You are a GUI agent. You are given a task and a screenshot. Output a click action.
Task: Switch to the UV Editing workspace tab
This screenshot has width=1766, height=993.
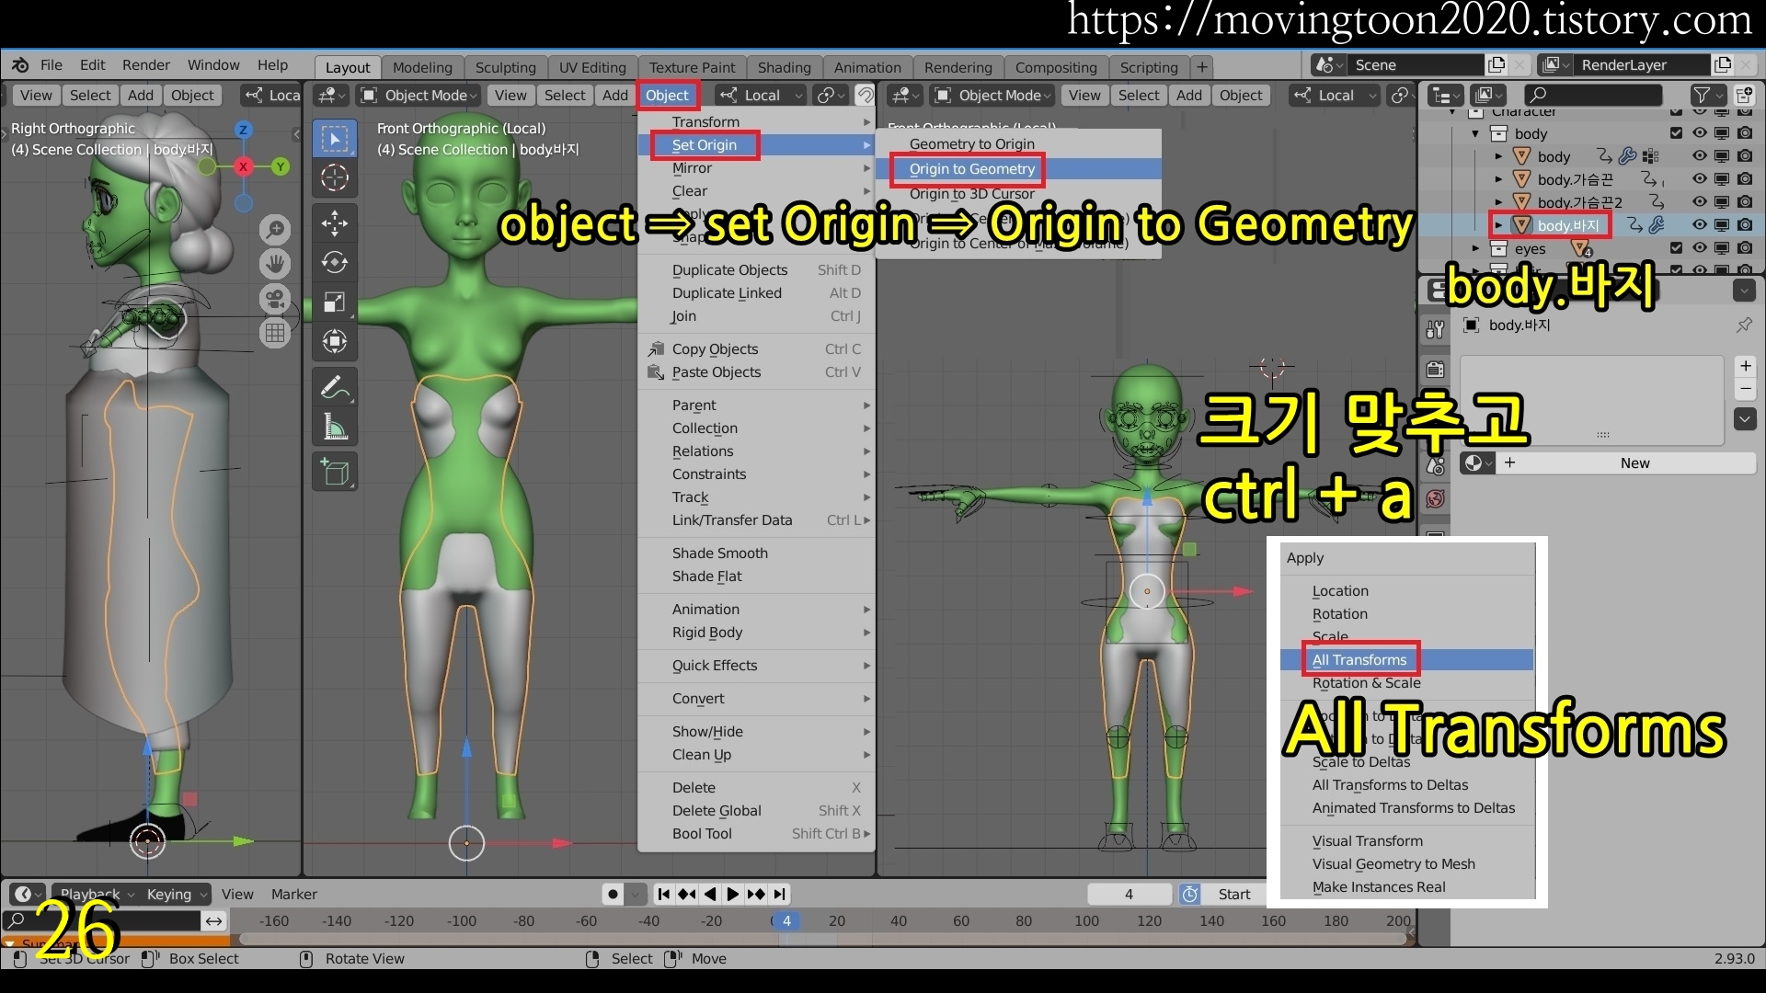(x=592, y=67)
